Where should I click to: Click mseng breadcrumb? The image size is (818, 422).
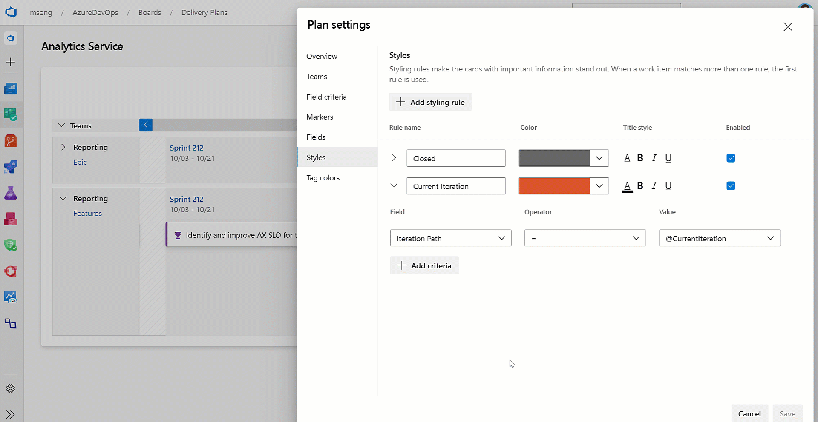pos(41,12)
